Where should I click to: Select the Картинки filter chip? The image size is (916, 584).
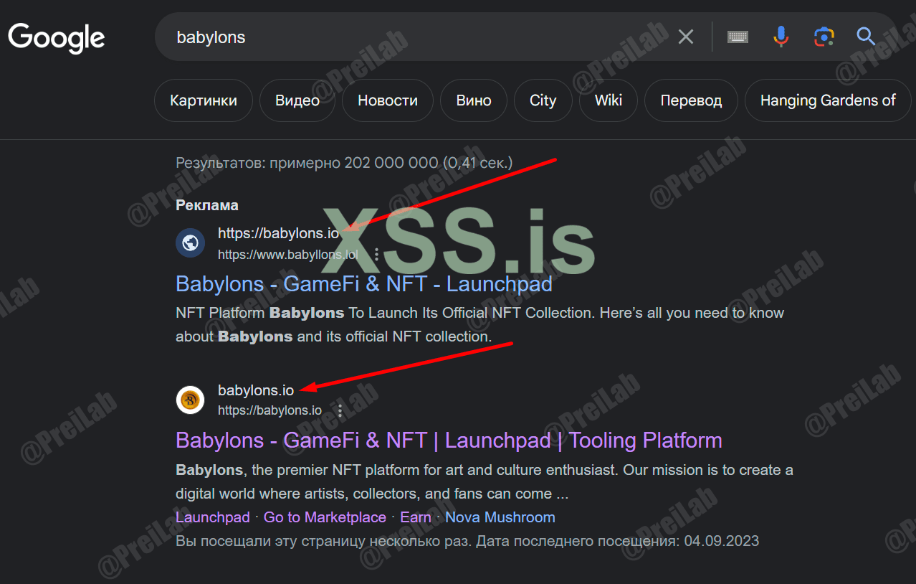click(x=204, y=100)
